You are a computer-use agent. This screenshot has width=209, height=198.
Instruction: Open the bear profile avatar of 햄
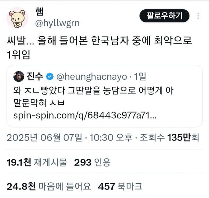18,18
